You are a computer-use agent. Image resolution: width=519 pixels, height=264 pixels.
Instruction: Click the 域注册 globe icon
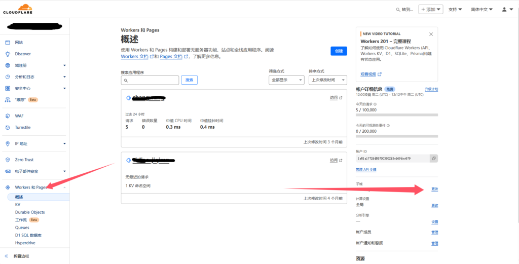coord(8,65)
